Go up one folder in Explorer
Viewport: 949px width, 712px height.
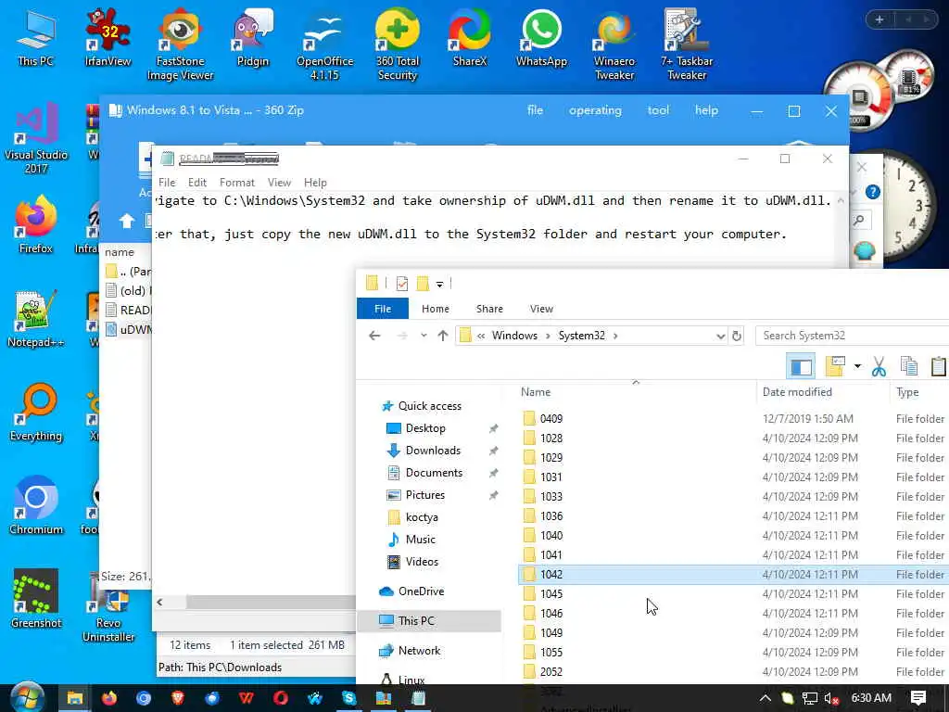(x=442, y=336)
